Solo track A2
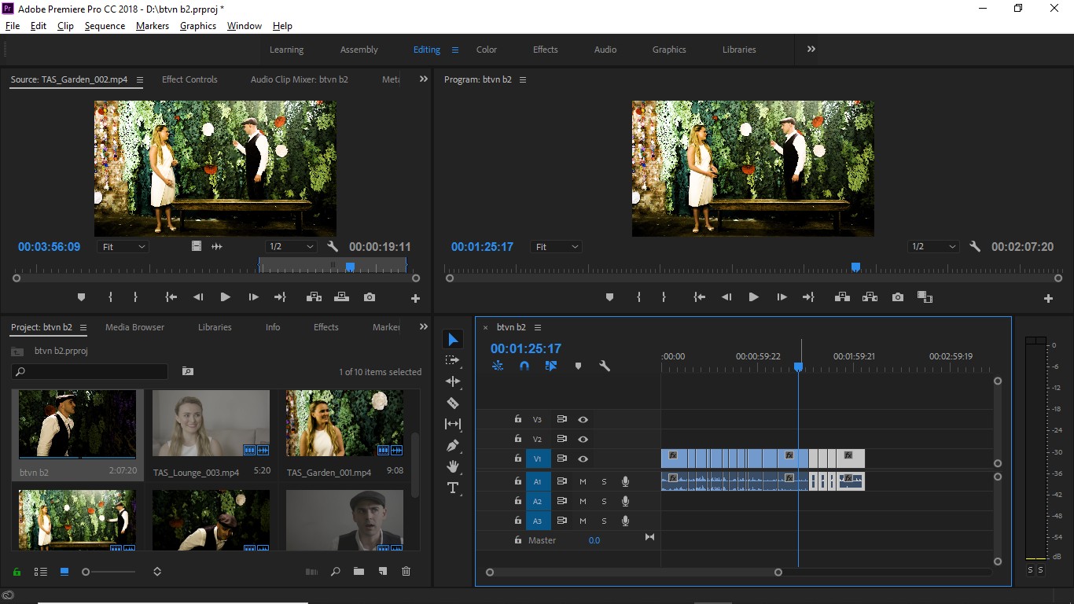Screen dimensions: 1074x604 click(x=605, y=501)
